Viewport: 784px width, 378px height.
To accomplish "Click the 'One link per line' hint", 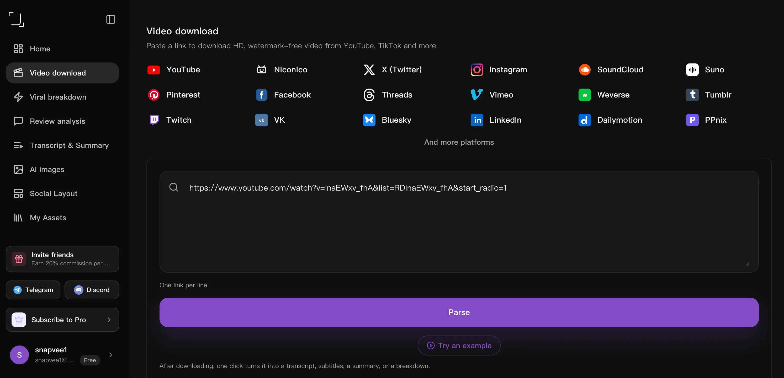I will (183, 285).
